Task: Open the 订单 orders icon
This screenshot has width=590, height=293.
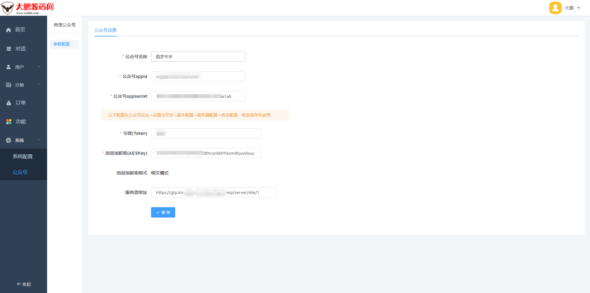Action: (8, 102)
